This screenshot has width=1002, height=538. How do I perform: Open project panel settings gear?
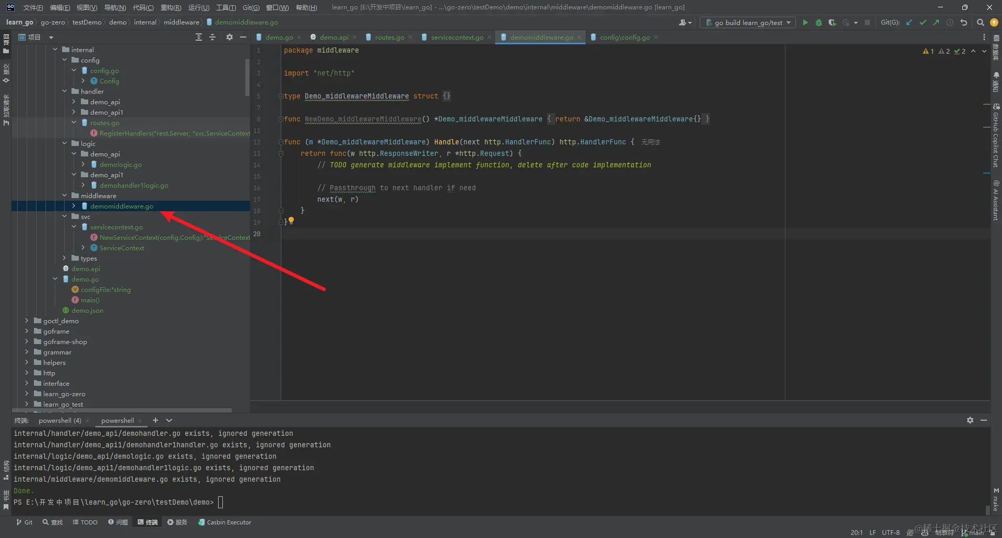(x=229, y=37)
